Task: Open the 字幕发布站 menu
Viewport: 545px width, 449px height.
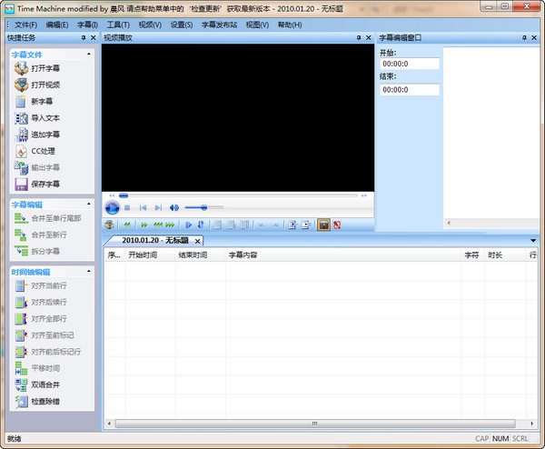Action: coord(219,24)
